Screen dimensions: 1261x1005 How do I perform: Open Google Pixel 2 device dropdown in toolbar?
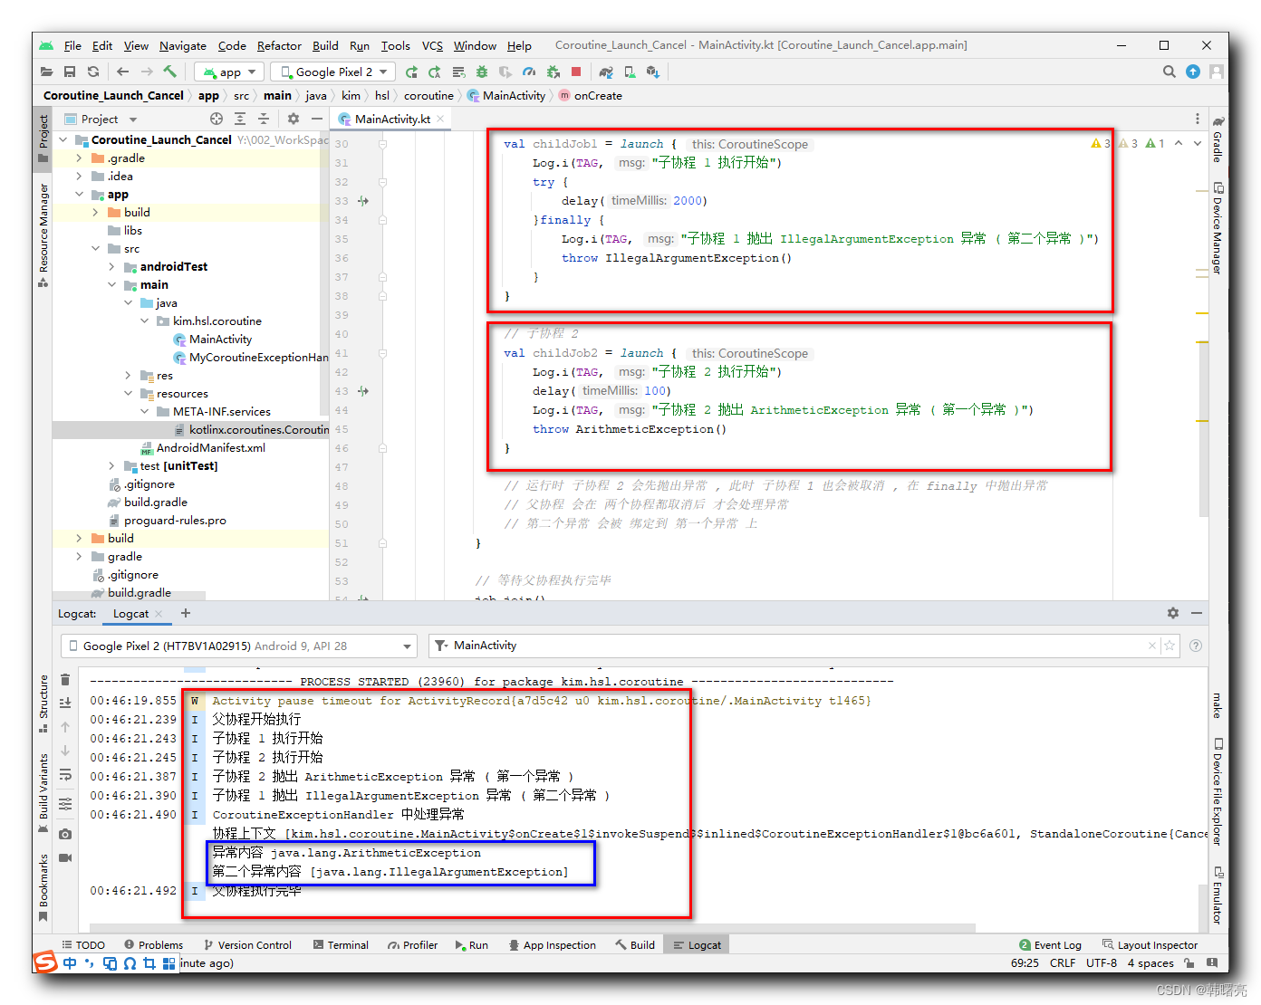click(333, 72)
